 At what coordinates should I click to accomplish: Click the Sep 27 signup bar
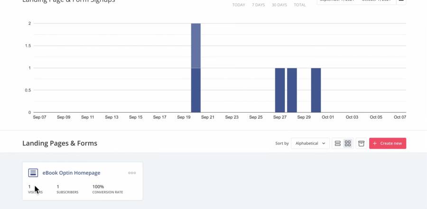(280, 90)
